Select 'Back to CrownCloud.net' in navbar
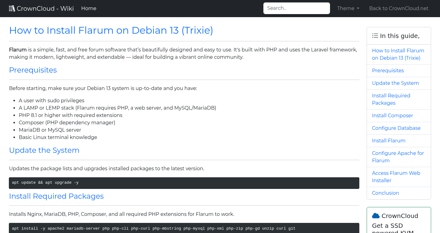Screen dimensions: 440x233 [399, 8]
